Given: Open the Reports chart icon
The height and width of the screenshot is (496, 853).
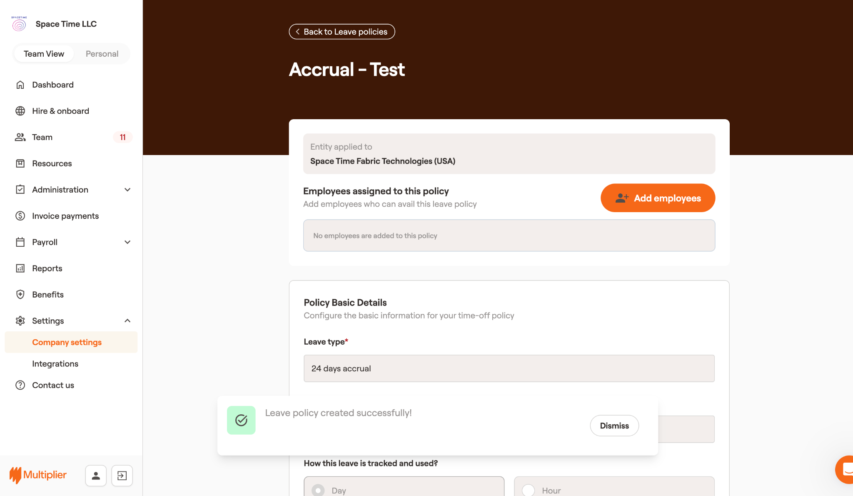Looking at the screenshot, I should coord(20,268).
